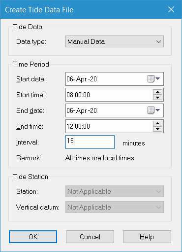The height and width of the screenshot is (252, 182).
Task: Click into the End time field
Action: tap(109, 126)
